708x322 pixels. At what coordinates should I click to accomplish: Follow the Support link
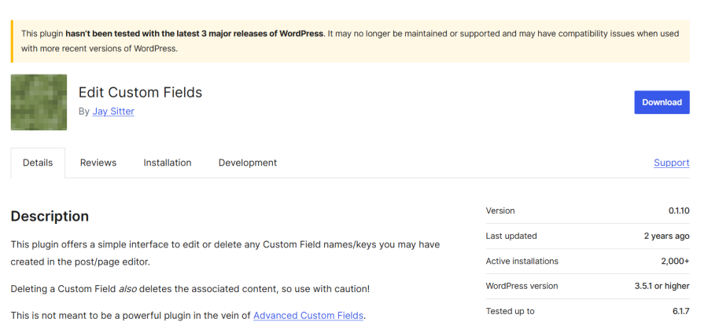[671, 163]
